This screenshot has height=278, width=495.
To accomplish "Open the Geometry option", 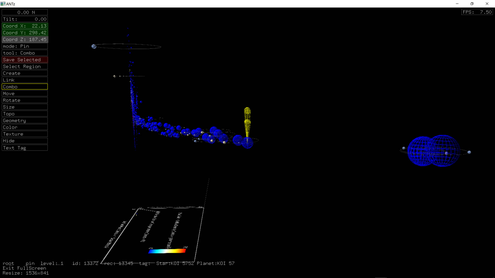I will [x=25, y=120].
